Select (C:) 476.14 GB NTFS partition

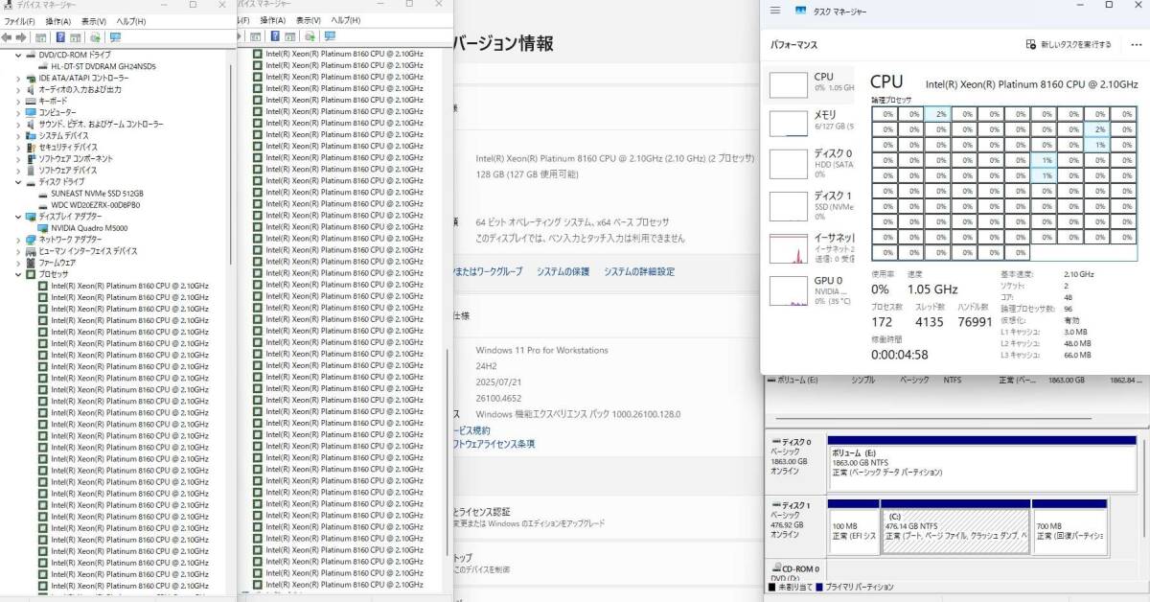point(956,531)
